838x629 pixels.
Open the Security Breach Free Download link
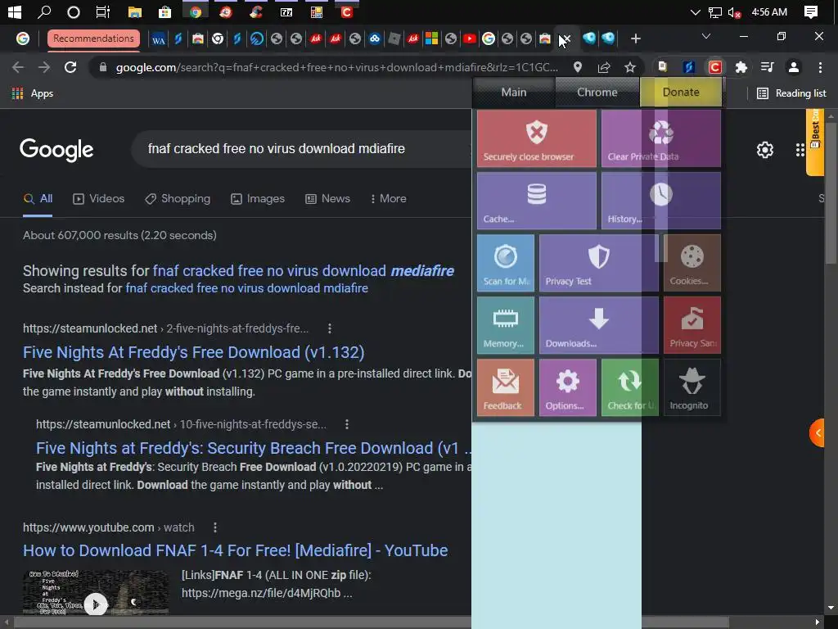[x=254, y=448]
